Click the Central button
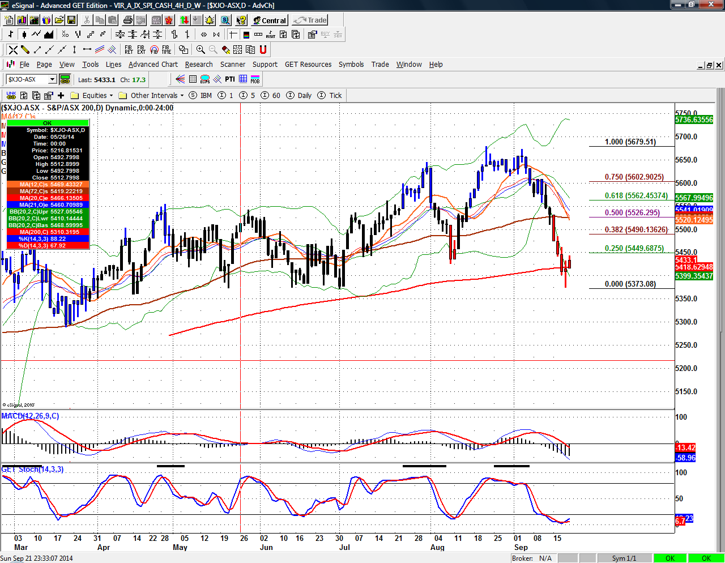The image size is (725, 563). click(x=270, y=20)
